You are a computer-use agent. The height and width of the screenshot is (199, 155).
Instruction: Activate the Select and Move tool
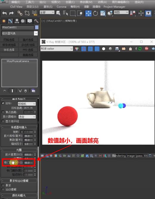pyautogui.click(x=88, y=13)
